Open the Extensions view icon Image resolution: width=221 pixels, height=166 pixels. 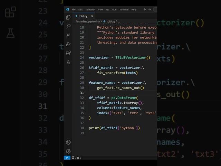pyautogui.click(x=68, y=53)
